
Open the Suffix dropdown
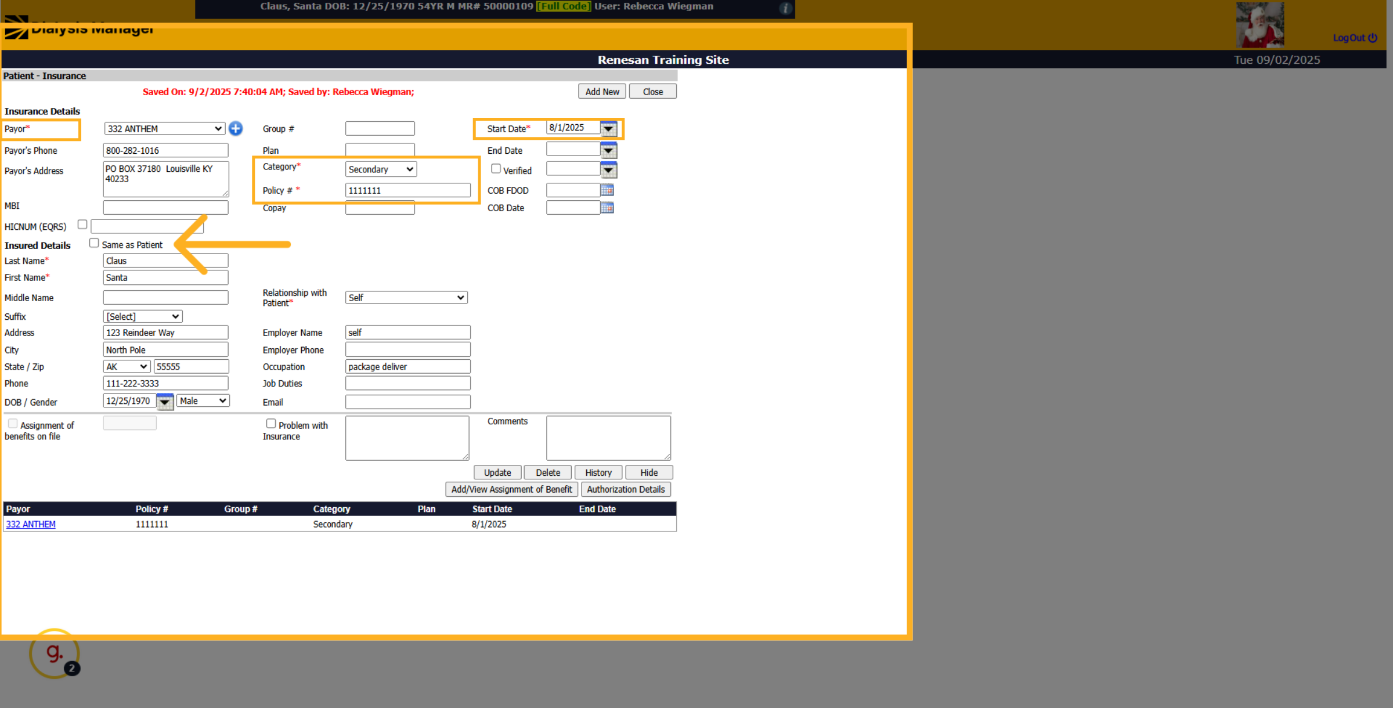point(143,316)
